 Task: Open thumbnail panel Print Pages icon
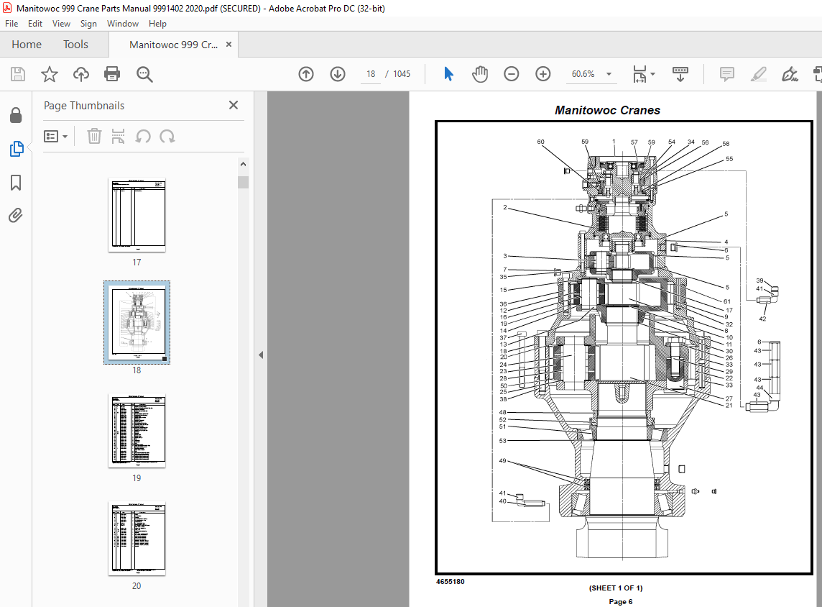click(118, 137)
